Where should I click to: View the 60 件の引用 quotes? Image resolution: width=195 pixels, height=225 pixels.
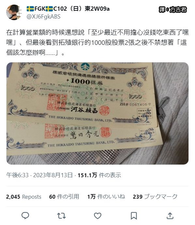[64, 197]
